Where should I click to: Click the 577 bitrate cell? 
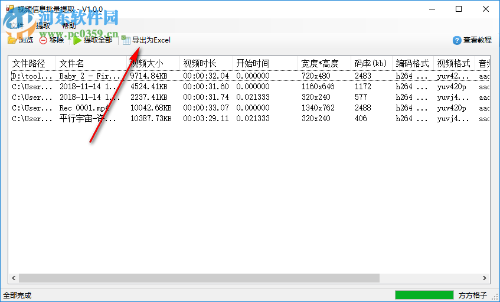(x=361, y=97)
